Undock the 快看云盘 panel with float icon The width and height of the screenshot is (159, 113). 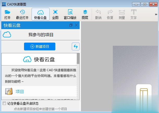click(71, 25)
